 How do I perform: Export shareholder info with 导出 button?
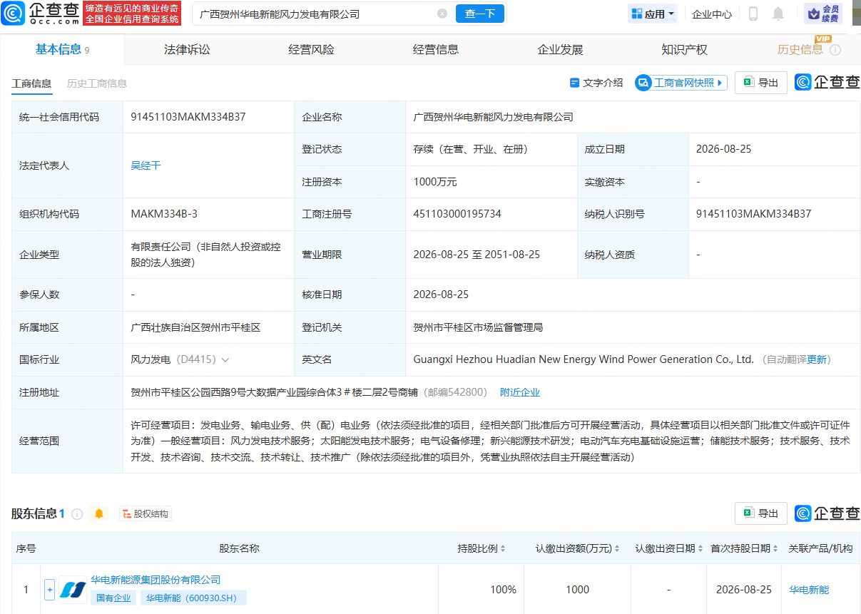point(761,513)
